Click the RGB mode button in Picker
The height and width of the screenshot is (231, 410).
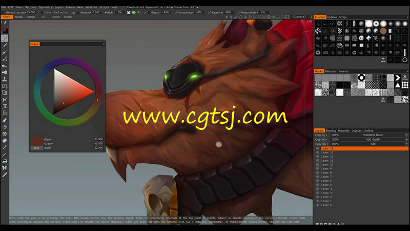[x=36, y=148]
